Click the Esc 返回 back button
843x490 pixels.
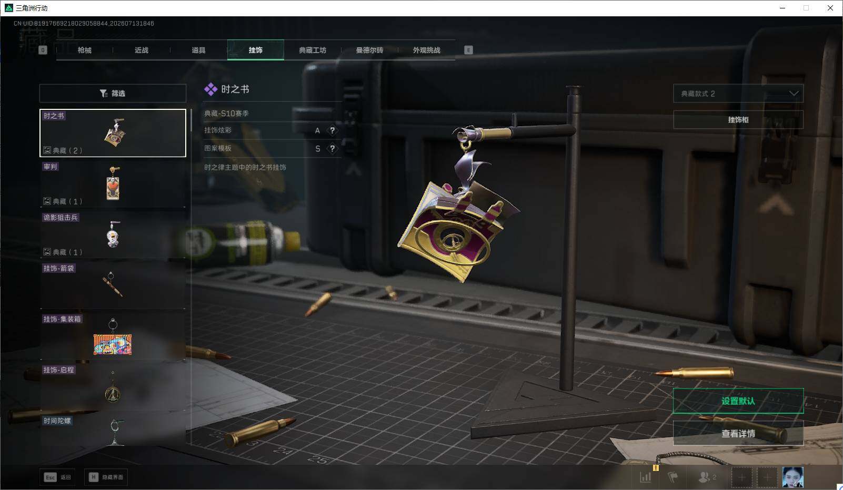pyautogui.click(x=57, y=477)
